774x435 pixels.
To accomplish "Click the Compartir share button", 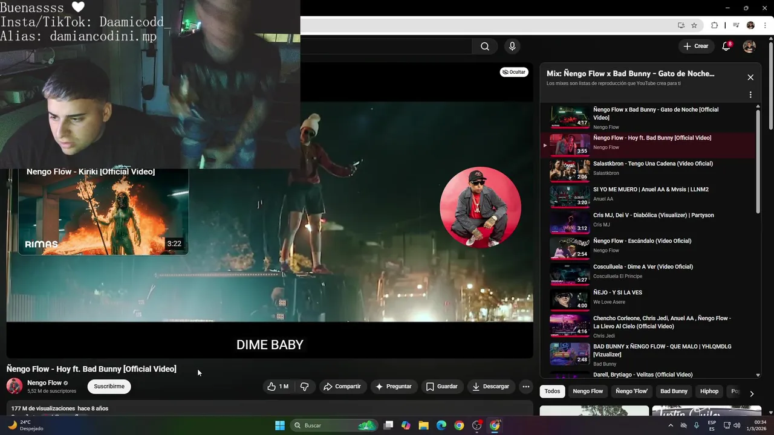I will tap(342, 387).
